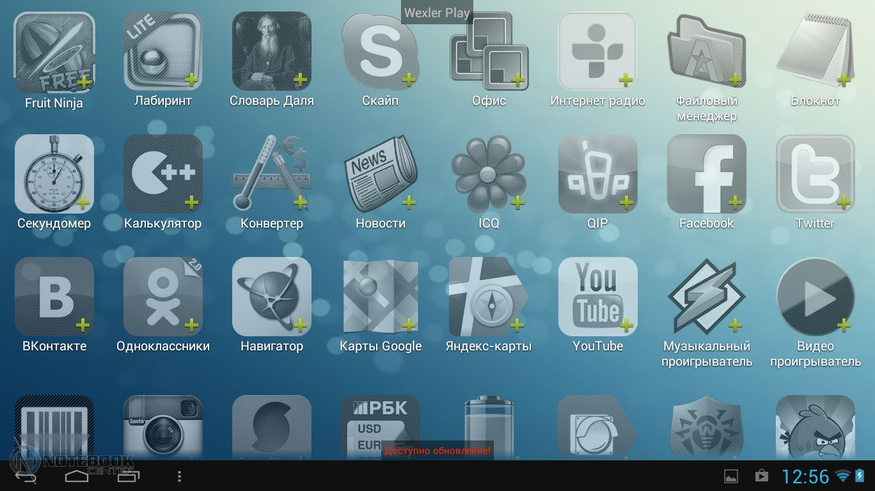
Task: Open the Секундомер stopwatch app
Action: 54,174
